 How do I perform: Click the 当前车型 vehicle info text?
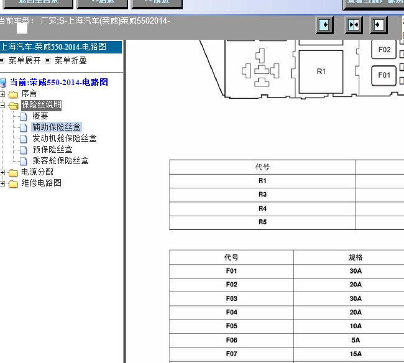[85, 21]
